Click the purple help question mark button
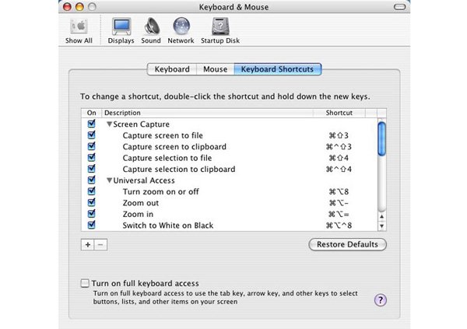The width and height of the screenshot is (467, 329). point(381,299)
